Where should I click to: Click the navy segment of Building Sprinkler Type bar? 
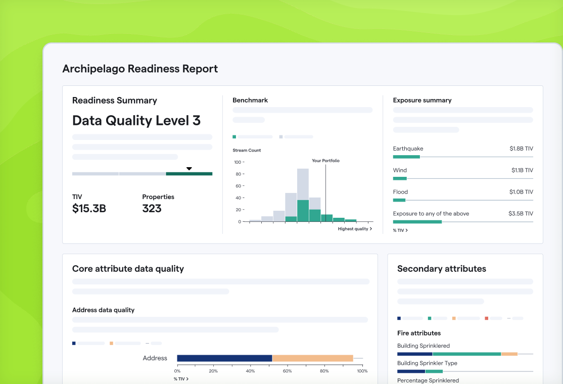point(411,371)
